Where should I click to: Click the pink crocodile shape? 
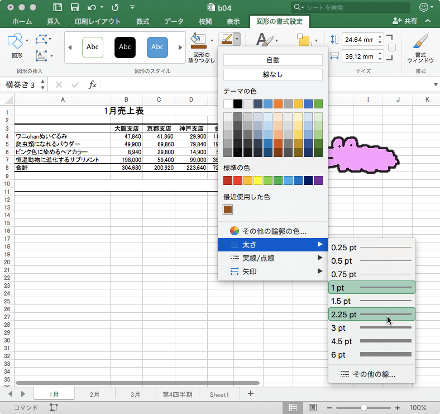pos(365,155)
